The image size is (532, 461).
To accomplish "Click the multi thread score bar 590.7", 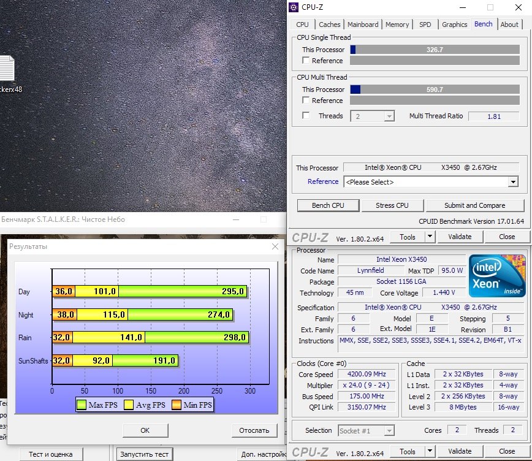I will [435, 90].
